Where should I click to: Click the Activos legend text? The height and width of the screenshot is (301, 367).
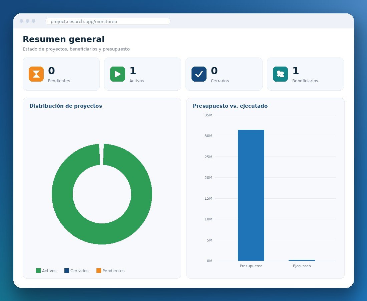point(49,271)
